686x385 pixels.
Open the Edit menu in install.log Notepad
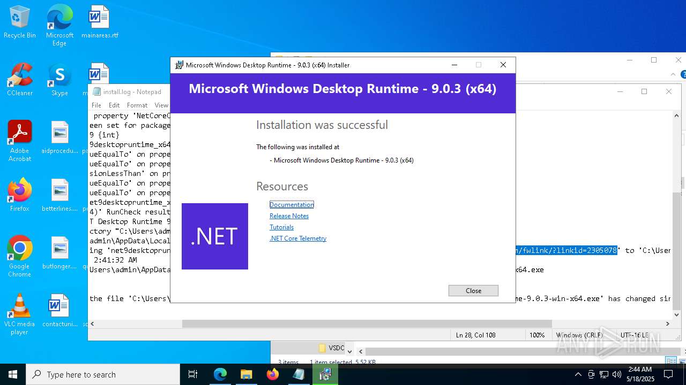coord(114,105)
